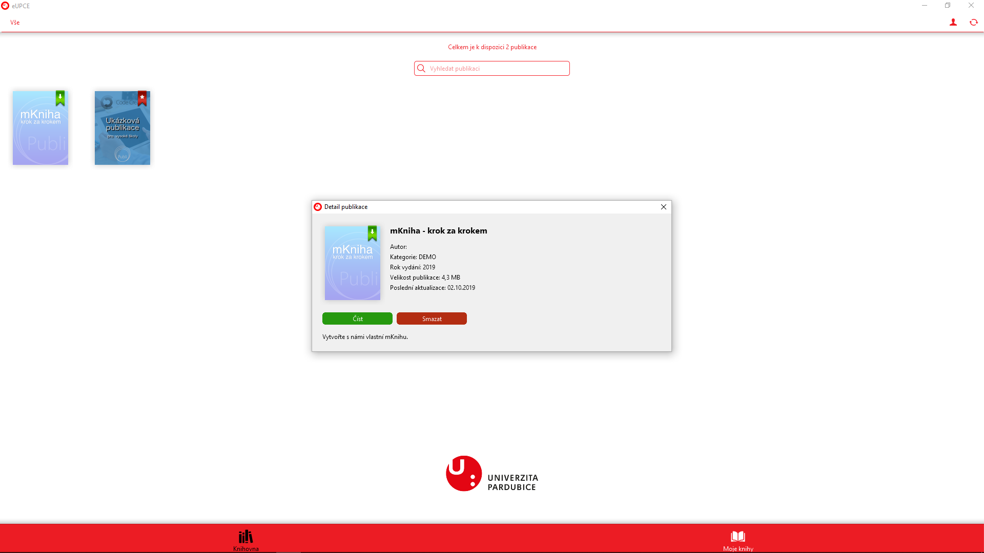984x553 pixels.
Task: Click the search magnifier icon
Action: tap(421, 69)
